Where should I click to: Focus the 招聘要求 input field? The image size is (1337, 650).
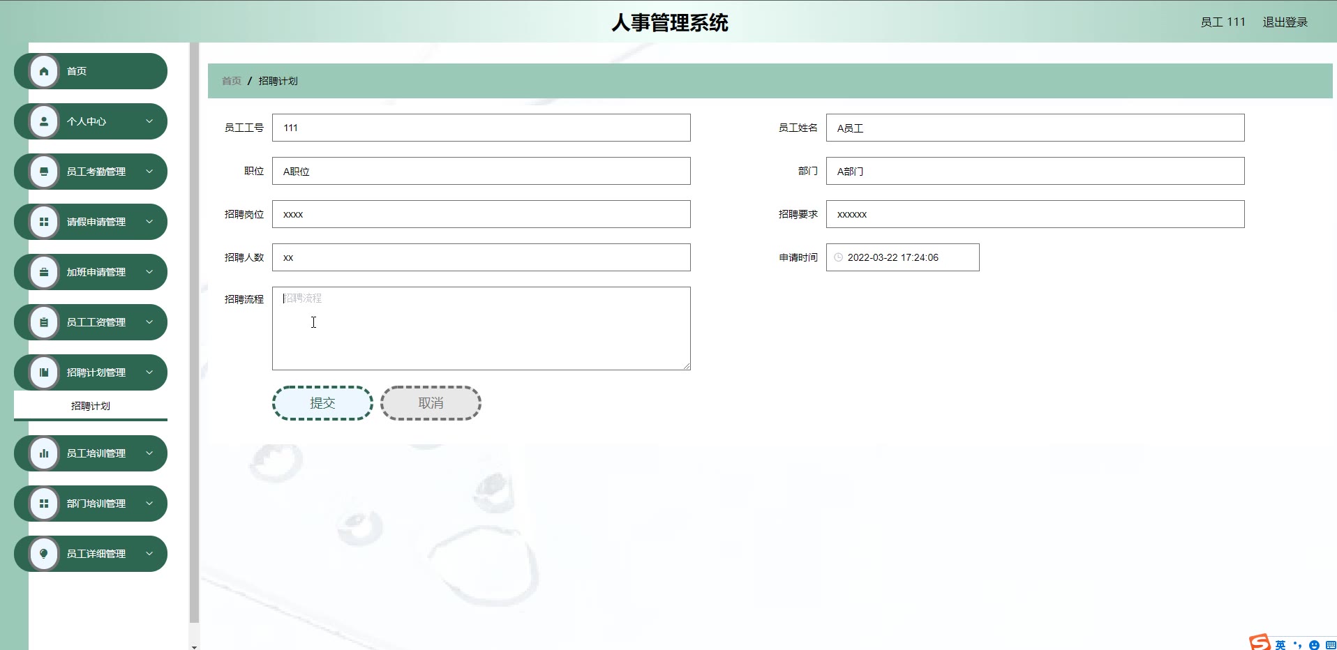1036,214
